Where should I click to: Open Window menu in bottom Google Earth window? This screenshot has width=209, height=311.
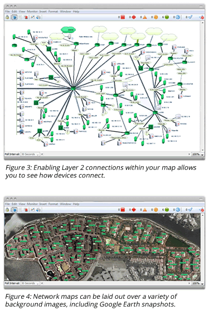[65, 204]
